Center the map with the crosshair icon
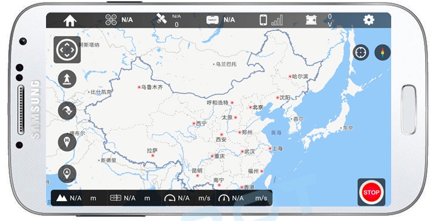Viewport: 436px width, 221px height. [361, 53]
